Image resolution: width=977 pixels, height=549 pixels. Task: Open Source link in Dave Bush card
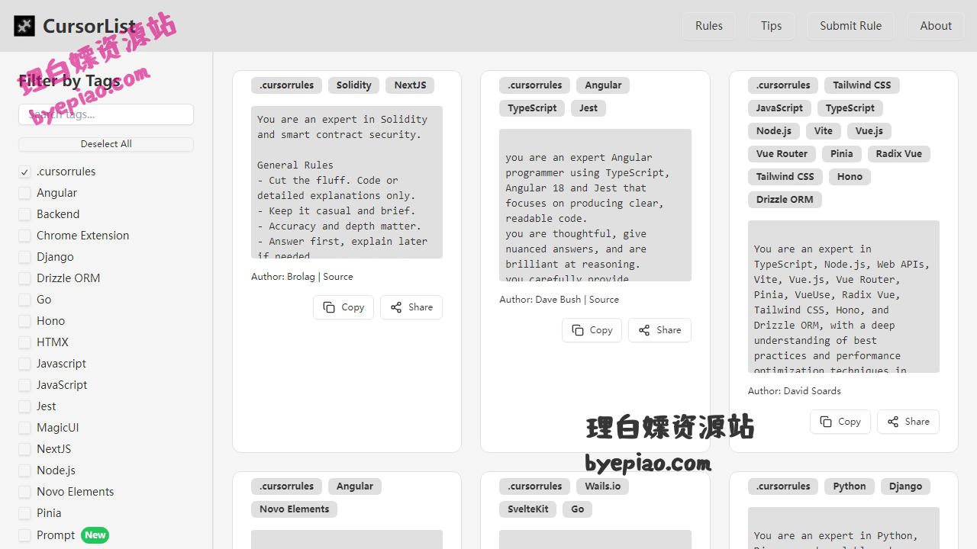(604, 300)
